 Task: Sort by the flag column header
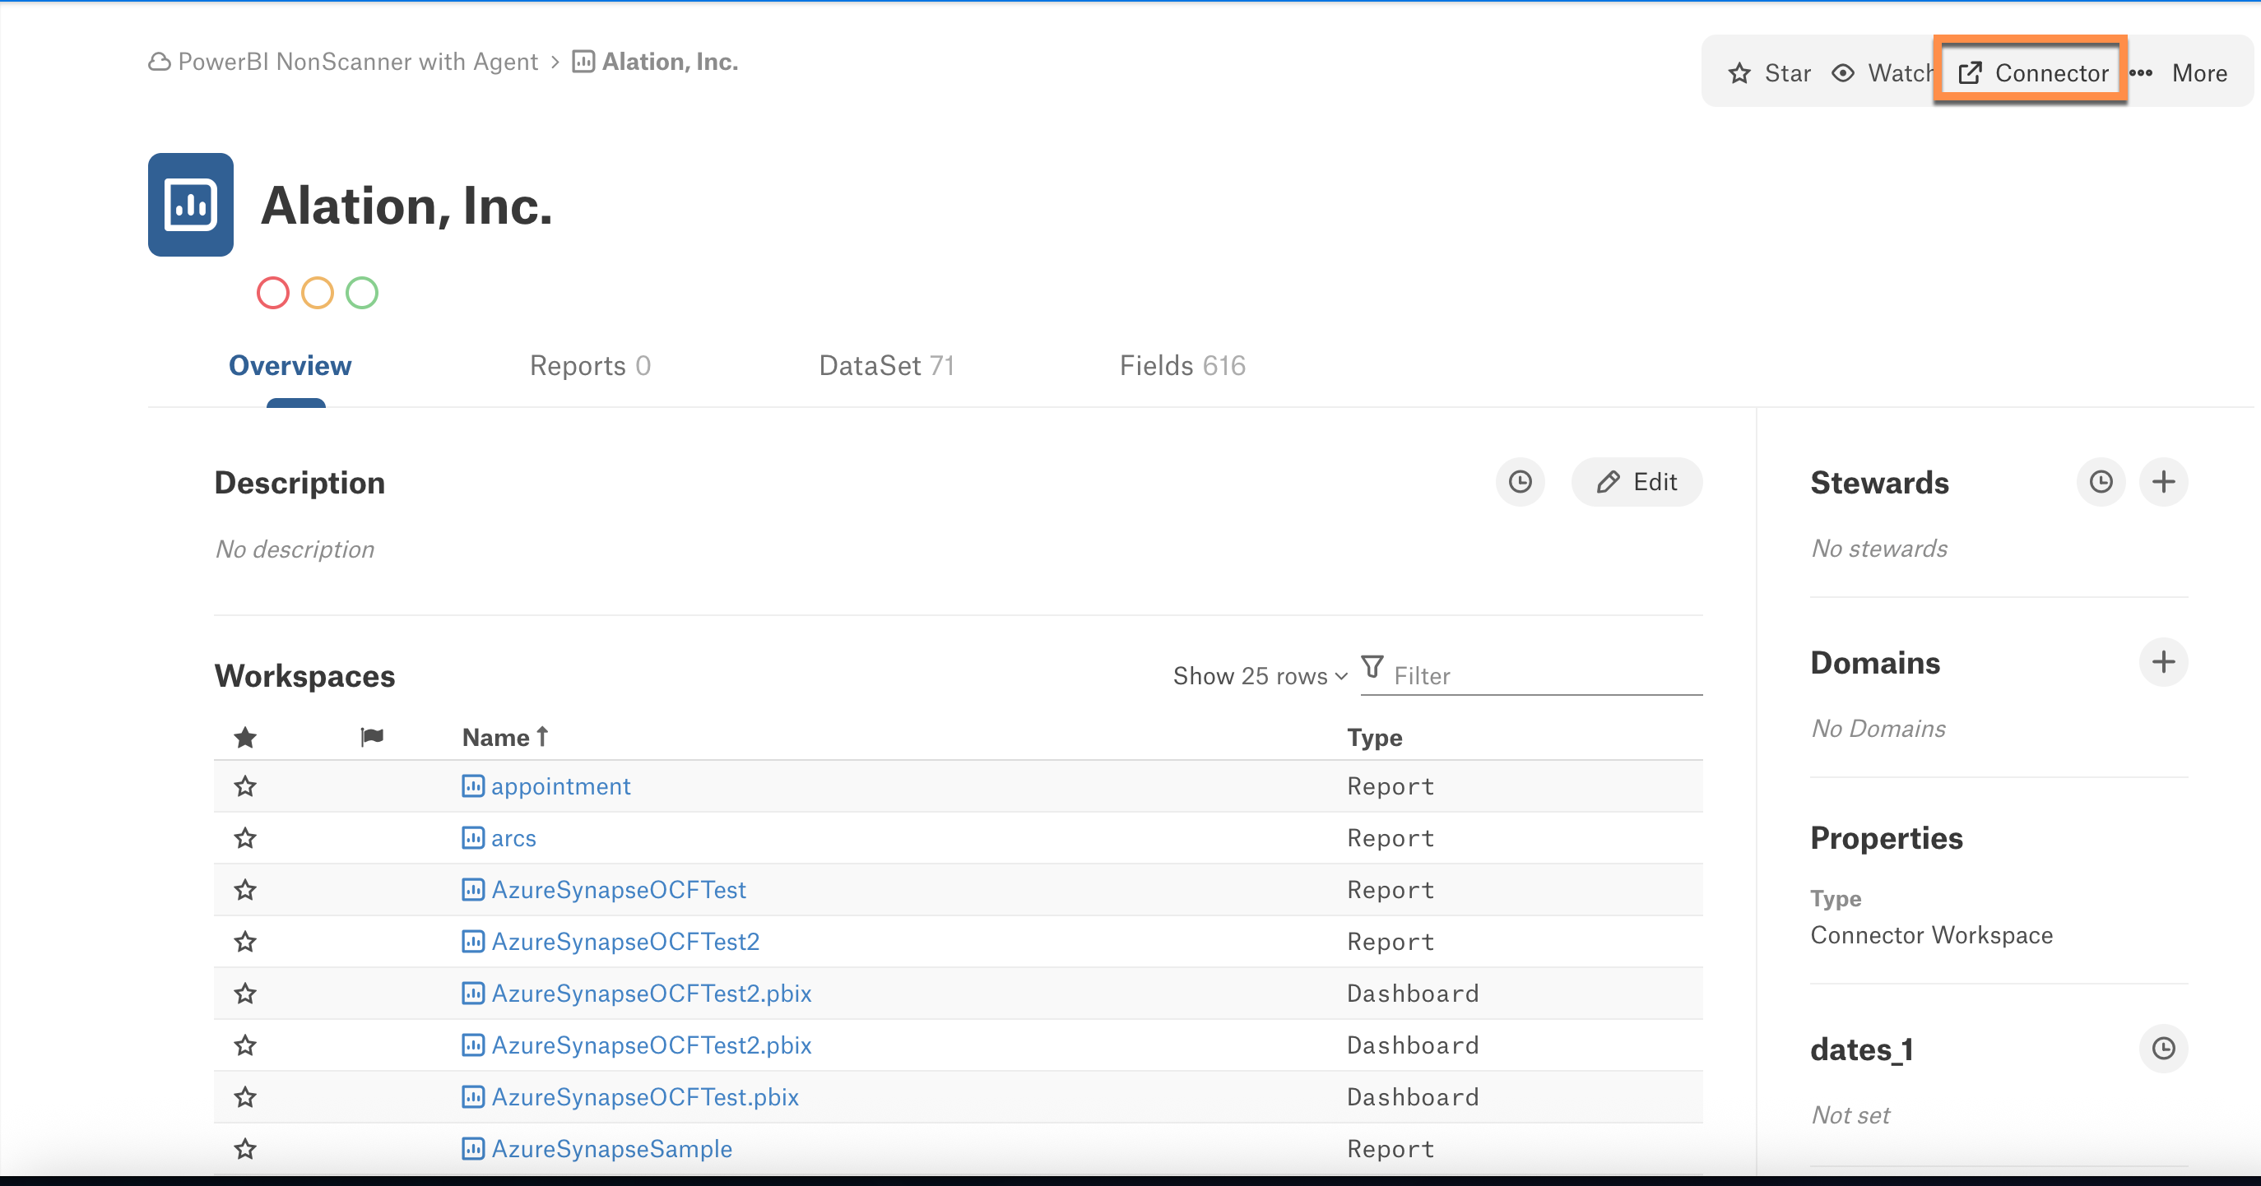[372, 737]
